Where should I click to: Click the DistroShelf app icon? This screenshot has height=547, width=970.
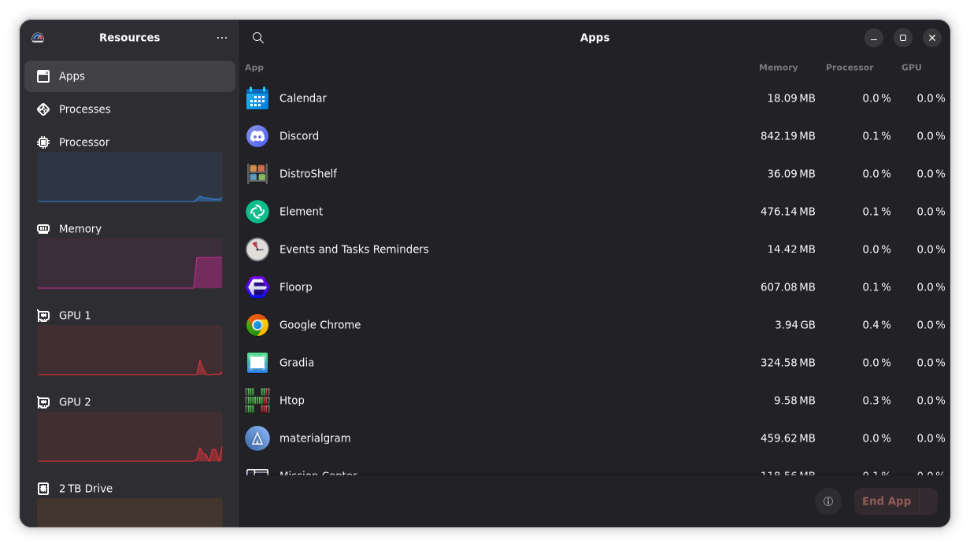(257, 174)
